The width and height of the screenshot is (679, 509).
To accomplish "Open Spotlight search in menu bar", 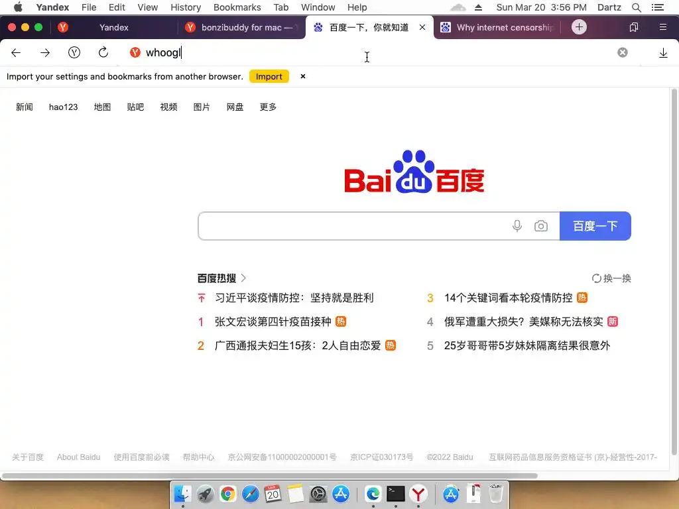I will click(636, 7).
